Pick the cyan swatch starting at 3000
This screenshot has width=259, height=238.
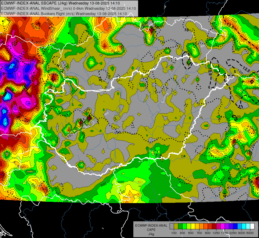coord(244,226)
